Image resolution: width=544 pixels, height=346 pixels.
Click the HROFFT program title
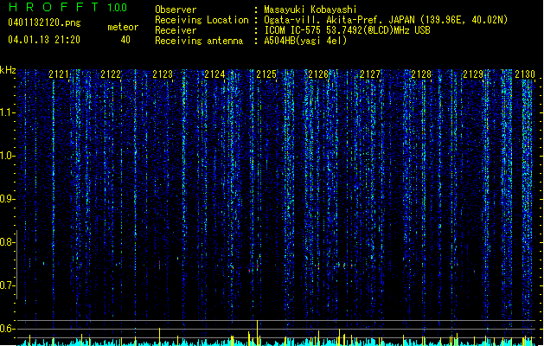[54, 7]
